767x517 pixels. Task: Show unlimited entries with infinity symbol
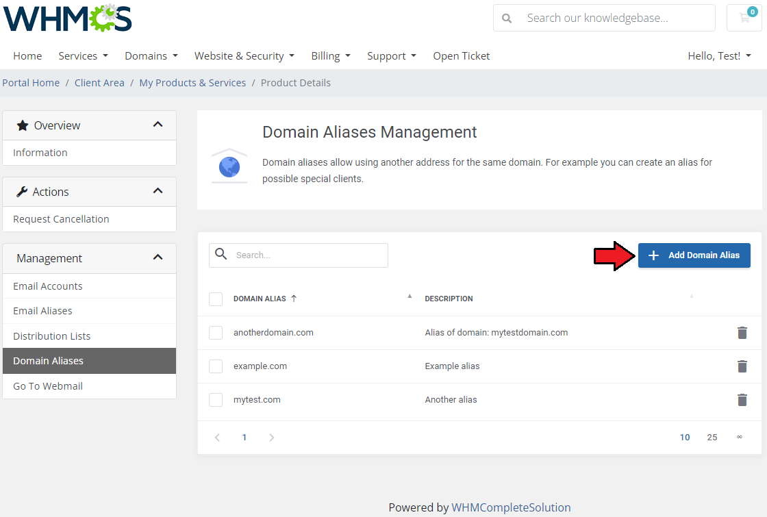[x=740, y=437]
